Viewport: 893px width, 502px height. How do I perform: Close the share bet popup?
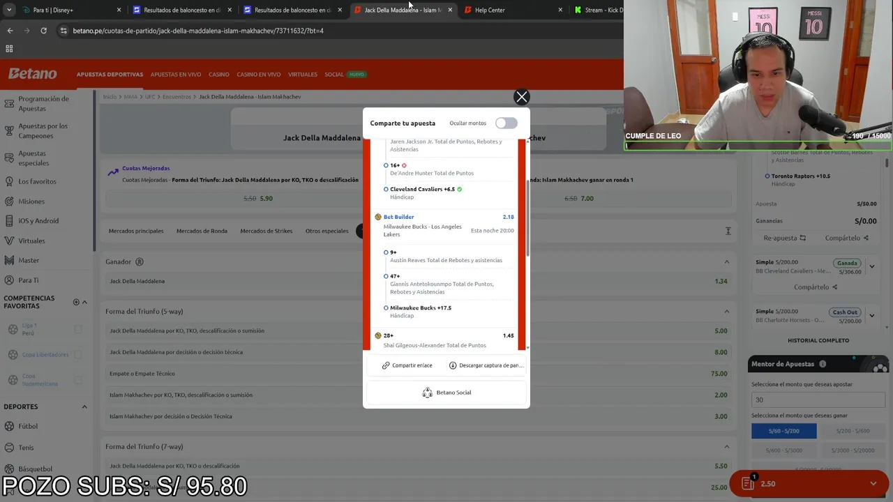[521, 97]
